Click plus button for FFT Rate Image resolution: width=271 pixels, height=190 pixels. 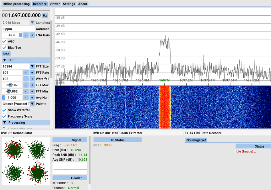pos(32,73)
